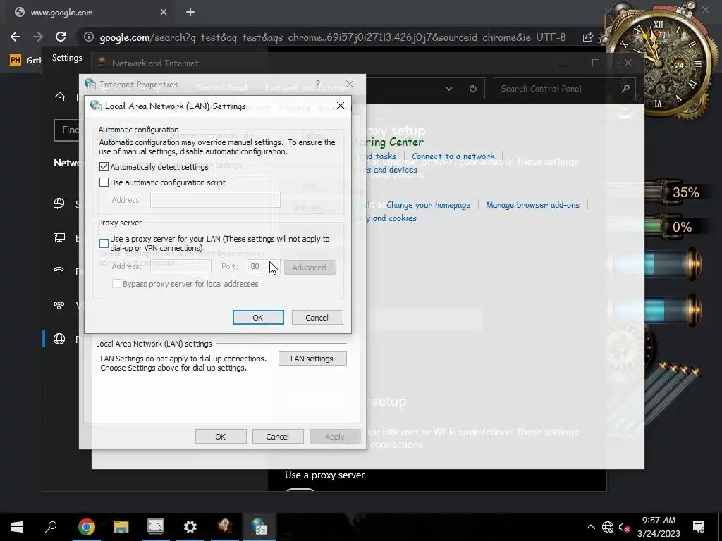Viewport: 722px width, 541px height.
Task: Click Cancel in Internet Properties window
Action: pyautogui.click(x=277, y=437)
